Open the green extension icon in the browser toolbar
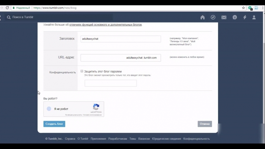Viewport: 265px width, 149px height. click(x=250, y=8)
